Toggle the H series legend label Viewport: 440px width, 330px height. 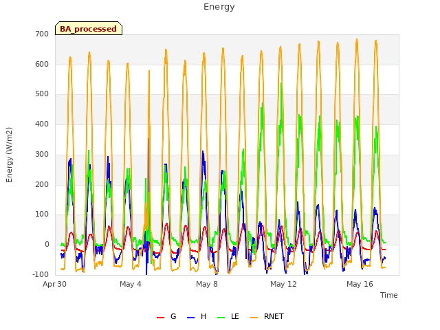point(203,316)
